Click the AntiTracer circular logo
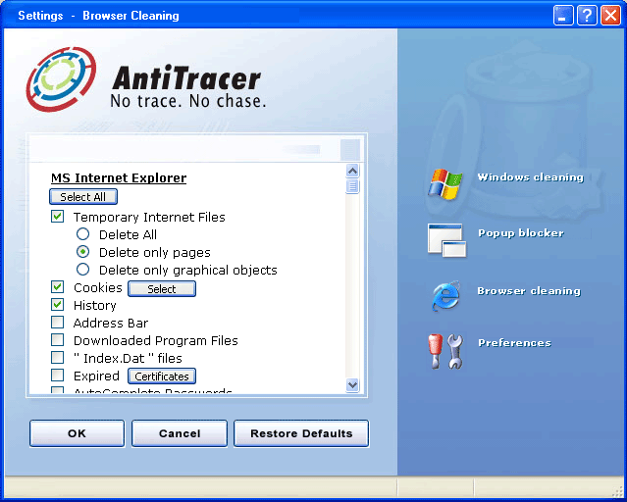 61,79
